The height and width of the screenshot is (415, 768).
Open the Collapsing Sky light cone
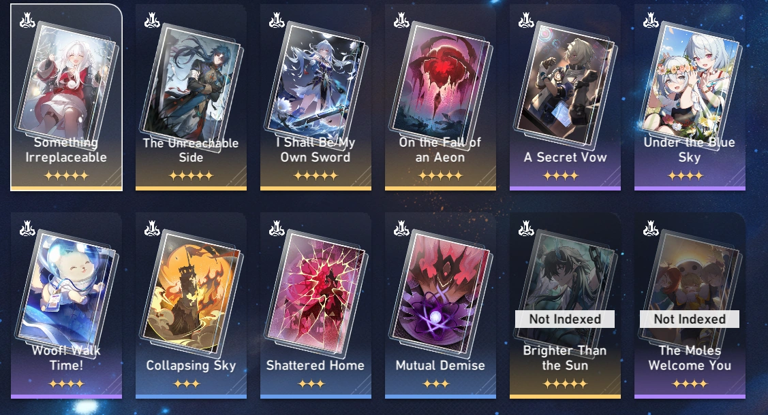point(191,305)
